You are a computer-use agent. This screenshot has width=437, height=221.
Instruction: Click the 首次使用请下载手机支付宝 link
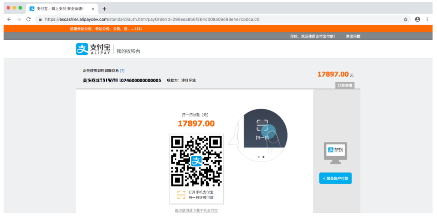coord(196,210)
